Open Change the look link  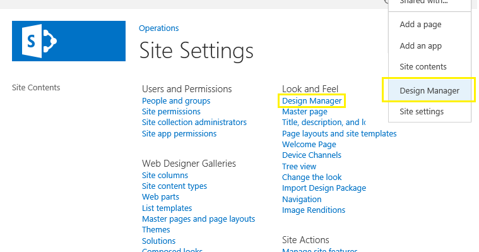tap(312, 177)
